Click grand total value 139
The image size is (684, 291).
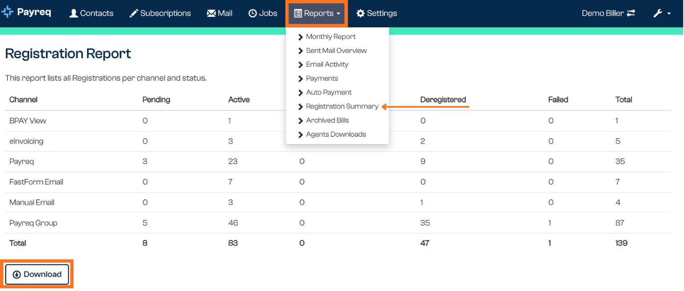(621, 243)
